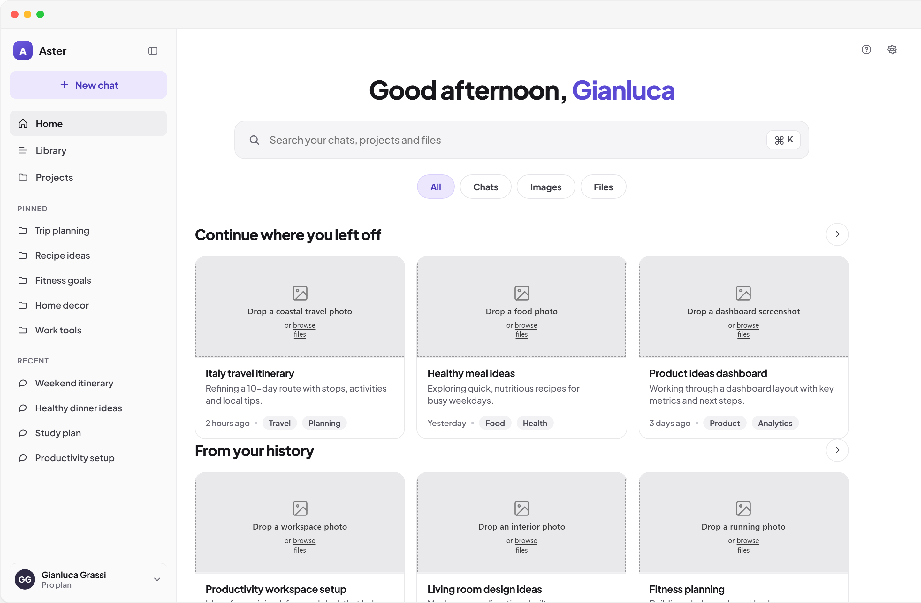Open the Library section
The width and height of the screenshot is (921, 603).
(88, 150)
